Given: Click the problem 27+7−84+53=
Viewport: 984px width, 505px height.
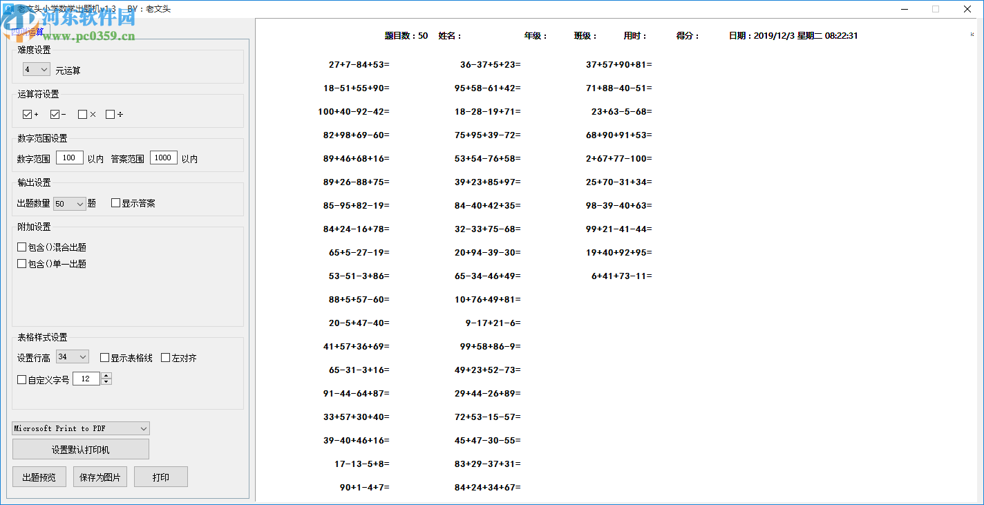Looking at the screenshot, I should (359, 65).
